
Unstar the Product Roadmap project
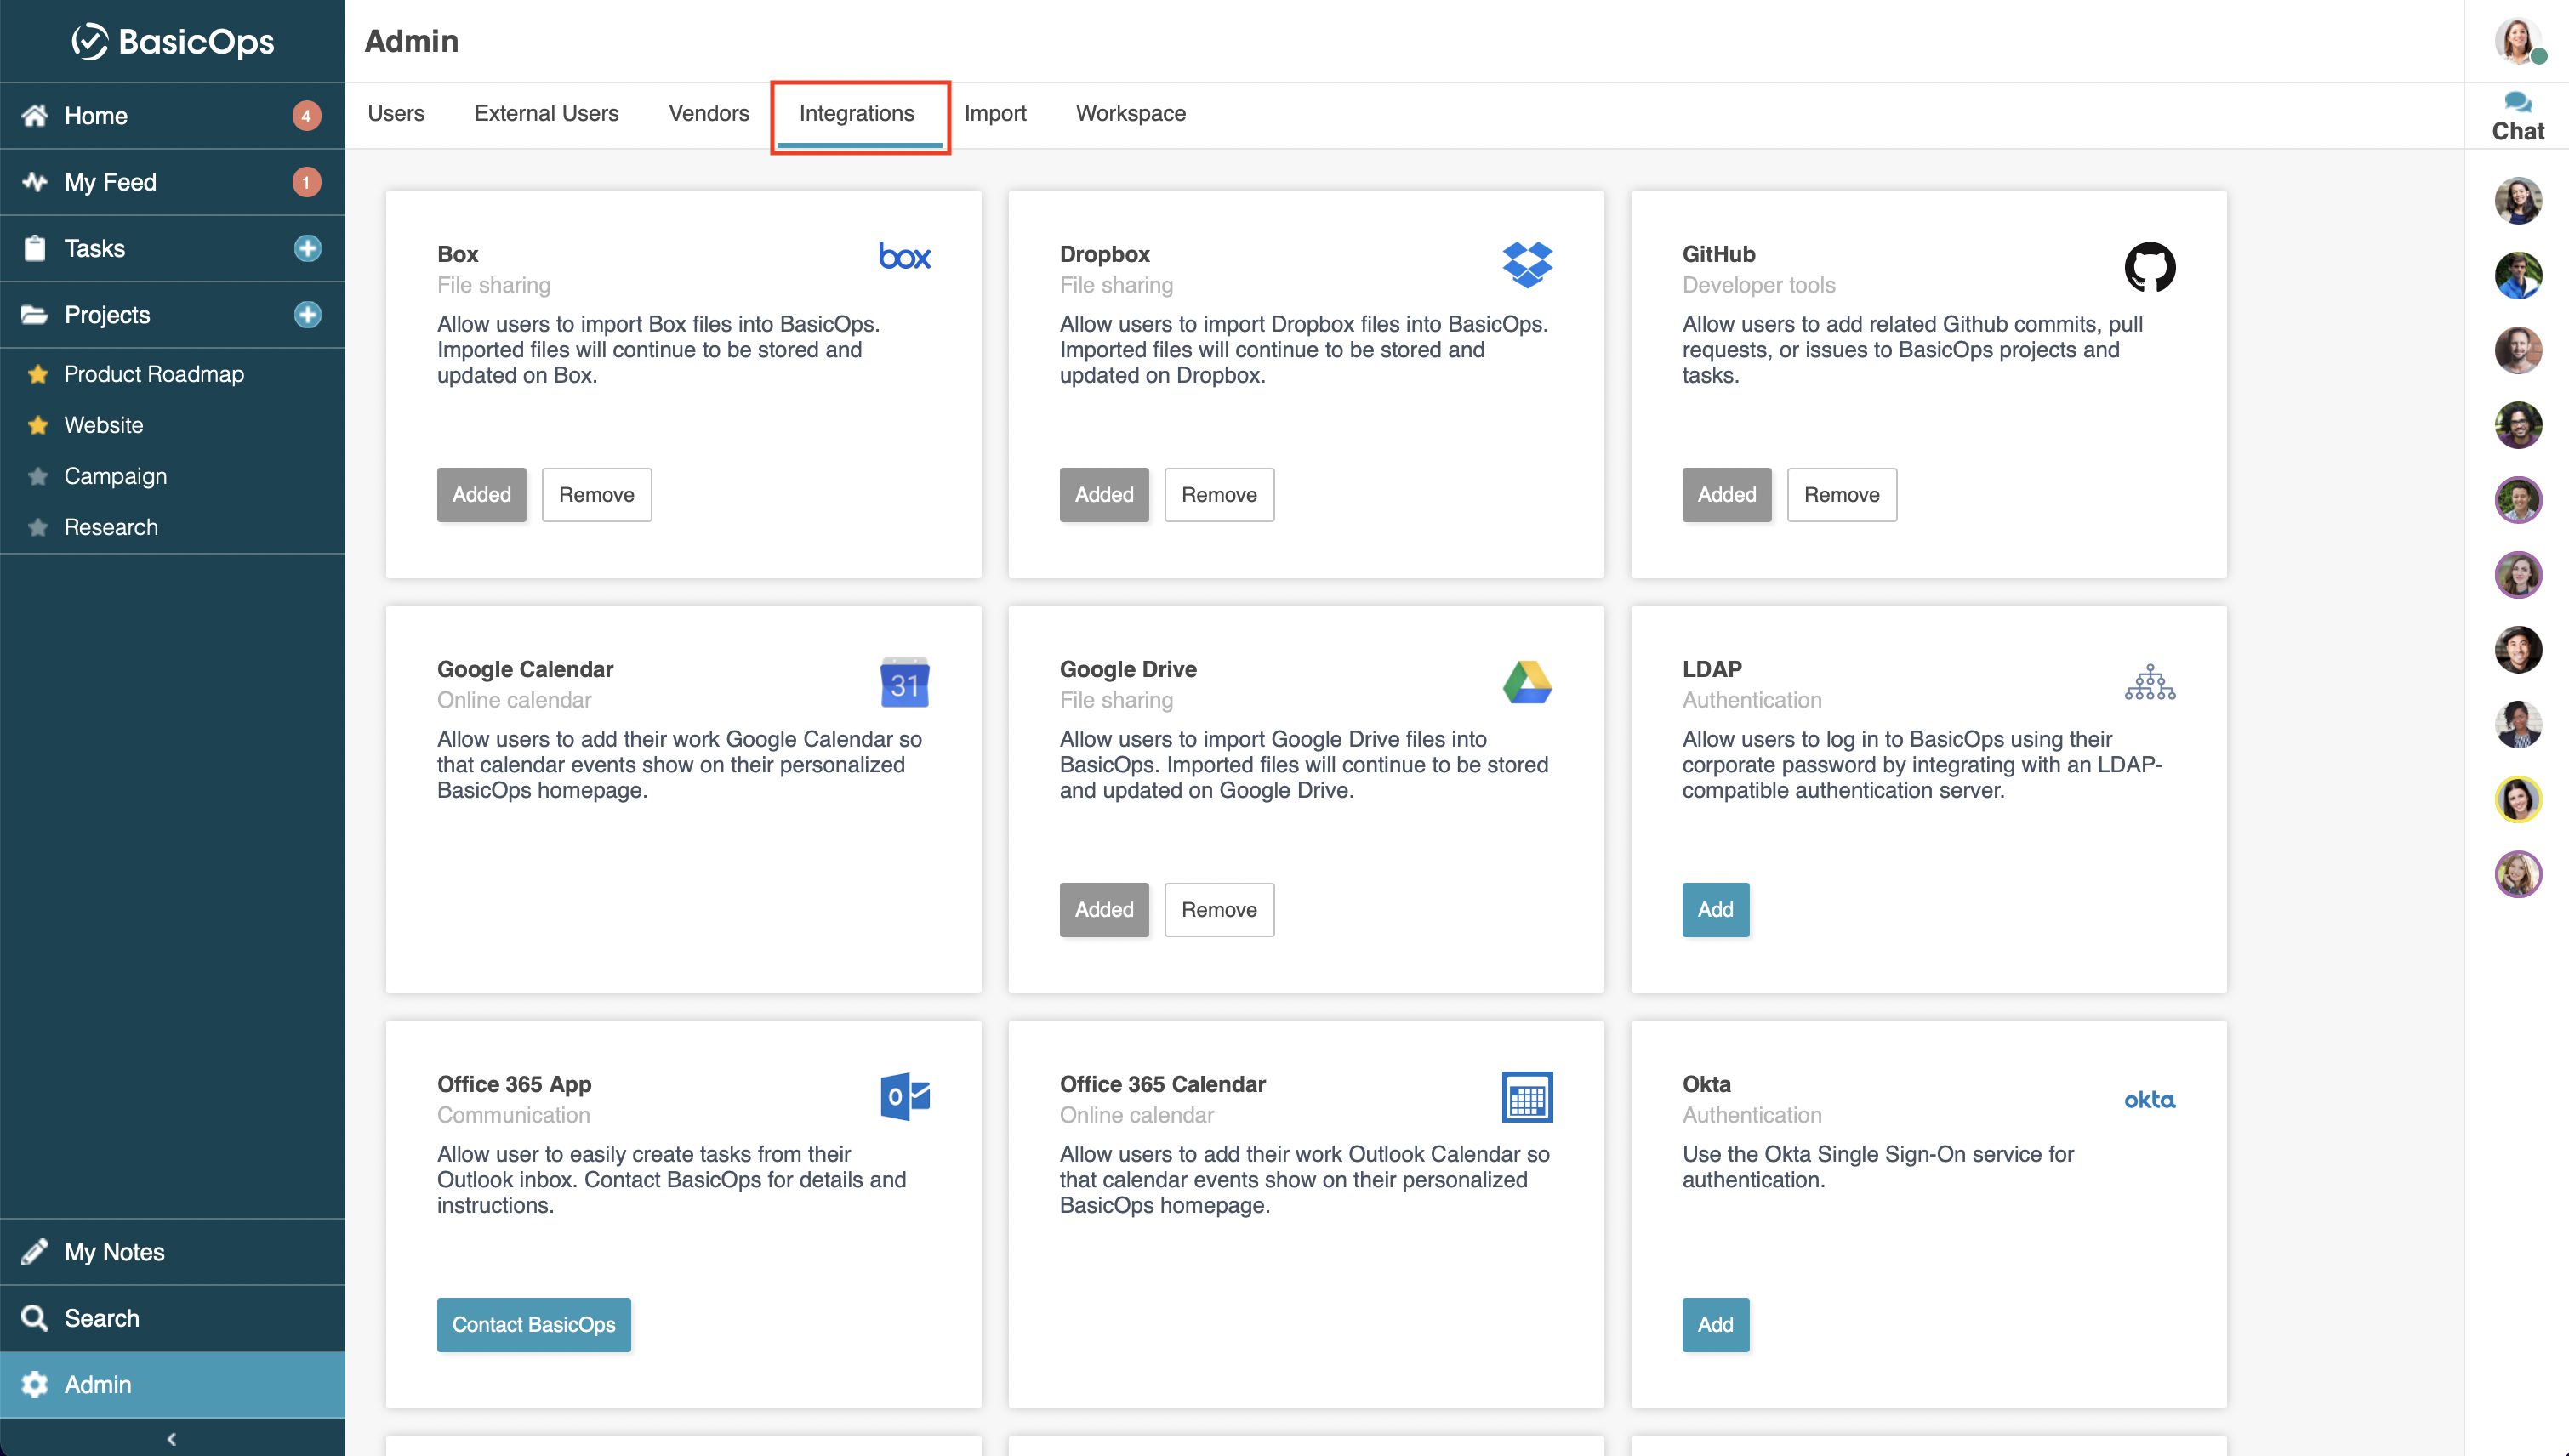(x=38, y=374)
